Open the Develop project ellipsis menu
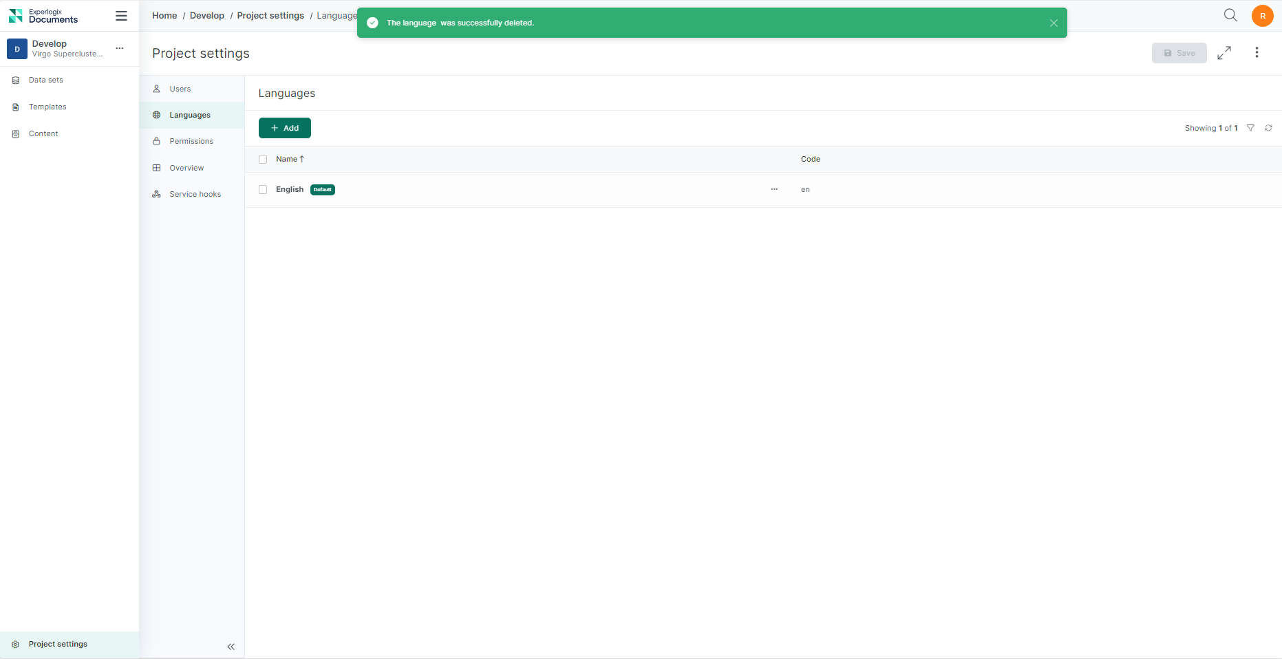 click(x=120, y=48)
